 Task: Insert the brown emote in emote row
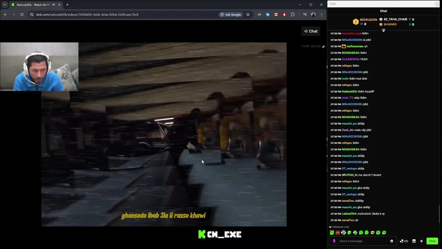372,233
